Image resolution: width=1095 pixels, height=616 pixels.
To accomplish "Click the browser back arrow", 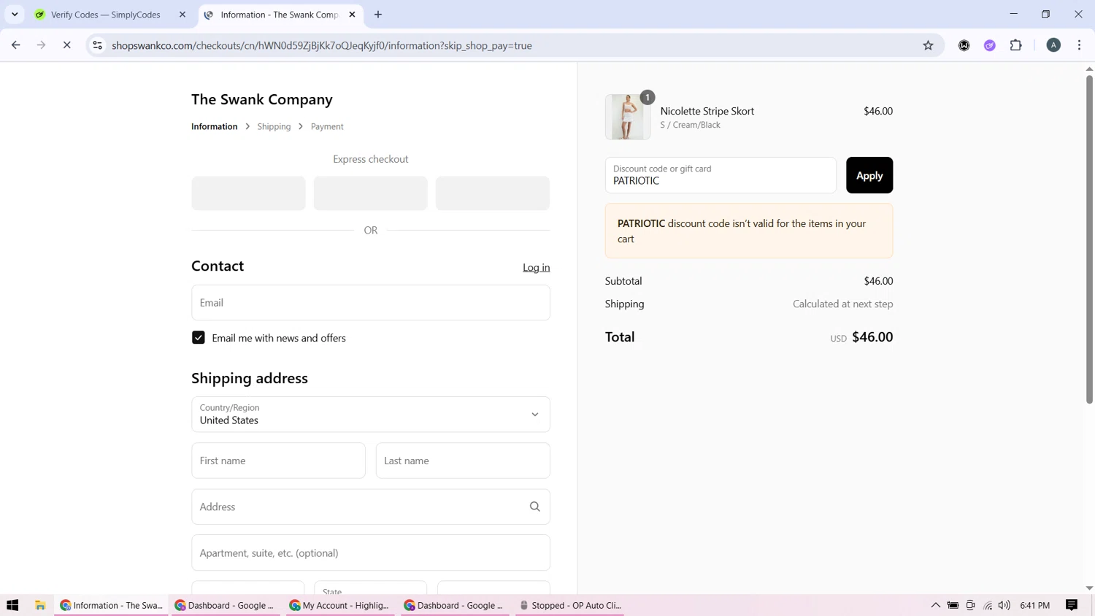I will pyautogui.click(x=16, y=45).
